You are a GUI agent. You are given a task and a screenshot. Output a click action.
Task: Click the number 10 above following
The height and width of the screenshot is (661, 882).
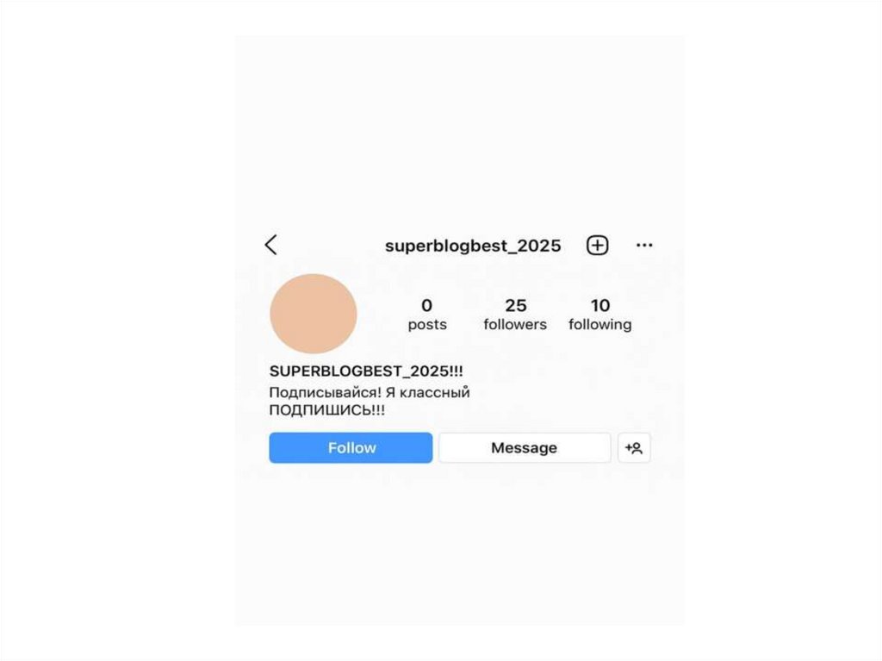point(600,305)
